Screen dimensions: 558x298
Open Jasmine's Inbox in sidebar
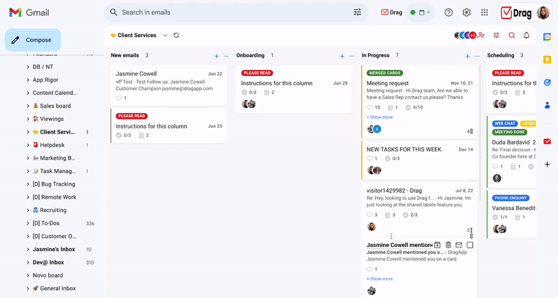54,249
